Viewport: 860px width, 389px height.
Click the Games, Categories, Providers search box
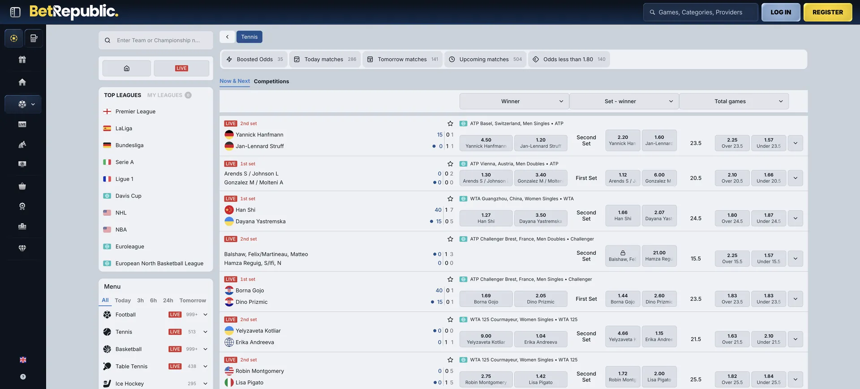click(701, 12)
